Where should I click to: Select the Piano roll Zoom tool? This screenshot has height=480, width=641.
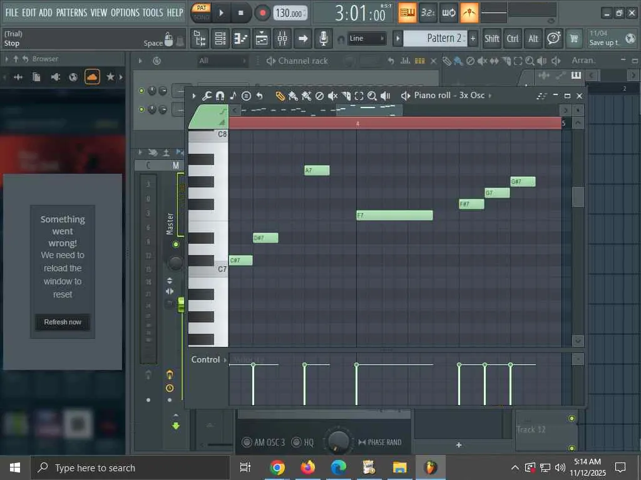(x=372, y=96)
